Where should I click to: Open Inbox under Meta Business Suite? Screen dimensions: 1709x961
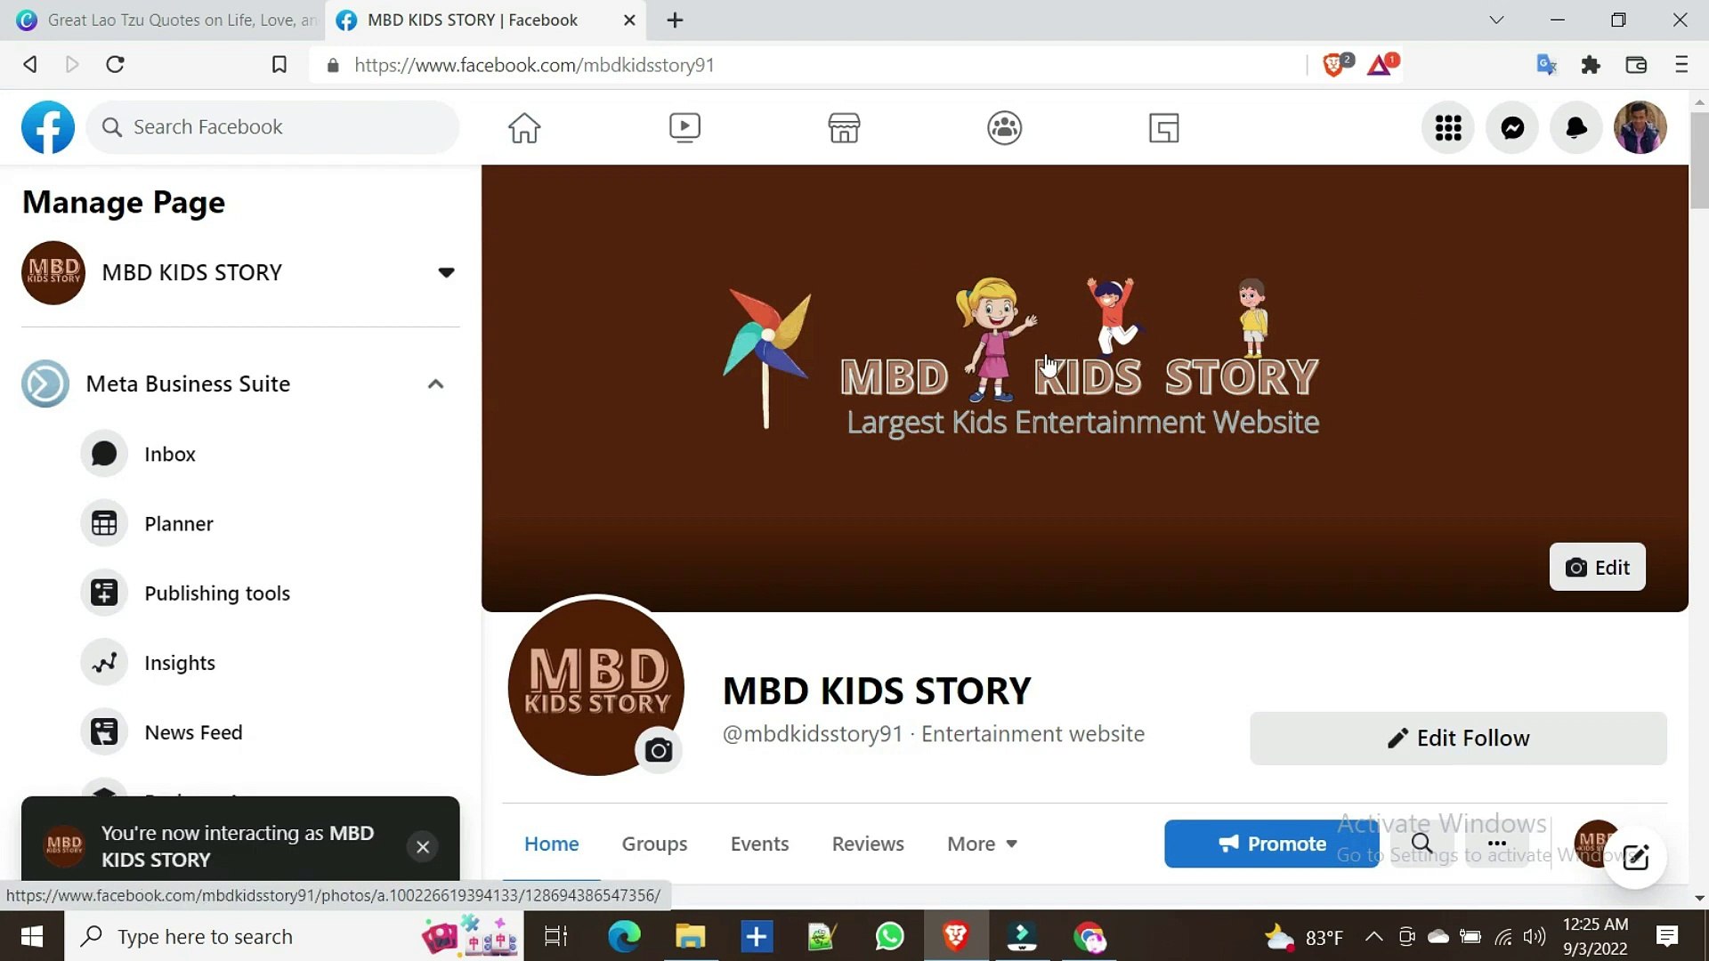169,454
